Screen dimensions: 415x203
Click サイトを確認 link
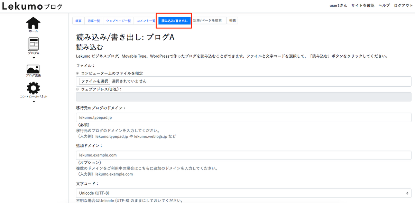tap(363, 6)
